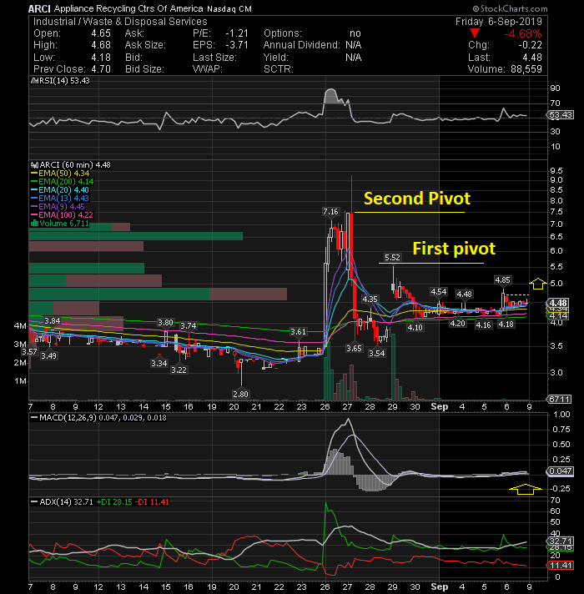Screen dimensions: 584x594
Task: Click the Volume 88,559 value
Action: [x=526, y=69]
